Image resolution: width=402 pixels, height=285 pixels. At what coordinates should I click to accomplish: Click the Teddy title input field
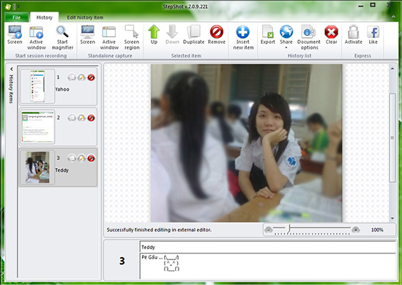click(268, 247)
